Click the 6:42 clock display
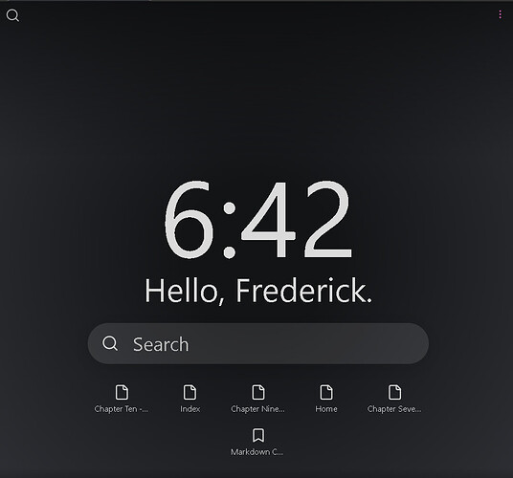Image resolution: width=513 pixels, height=478 pixels. coord(257,220)
